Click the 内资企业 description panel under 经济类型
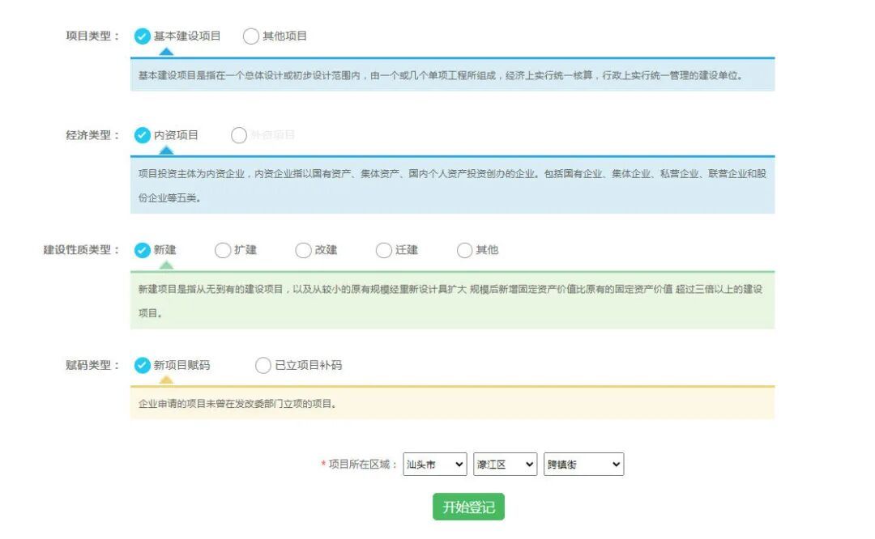The width and height of the screenshot is (875, 539). coord(452,185)
